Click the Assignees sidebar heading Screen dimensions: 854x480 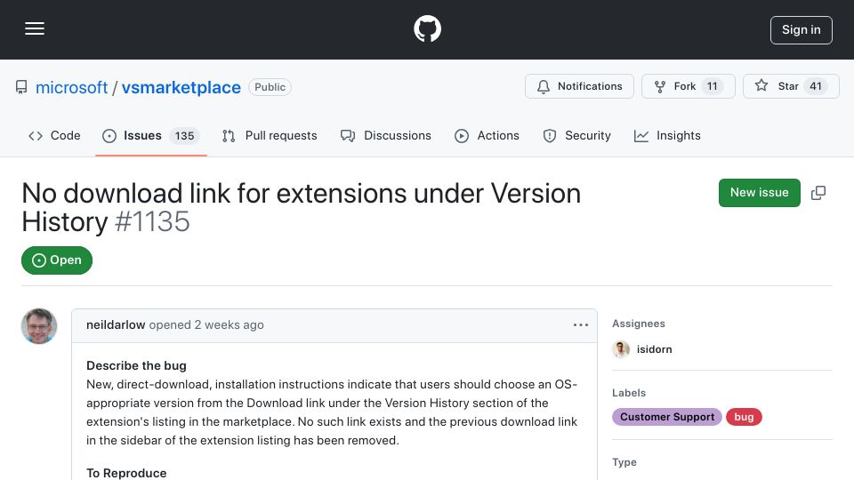[639, 324]
